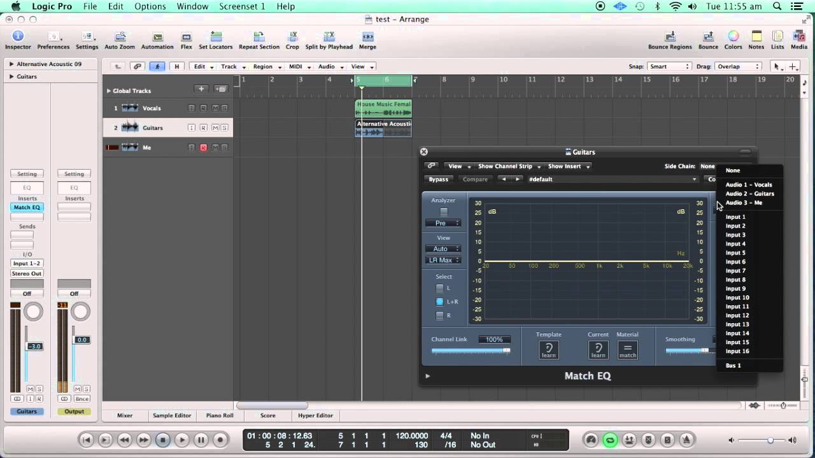Open the Options menu
Screen dimensions: 815x458
pyautogui.click(x=150, y=6)
